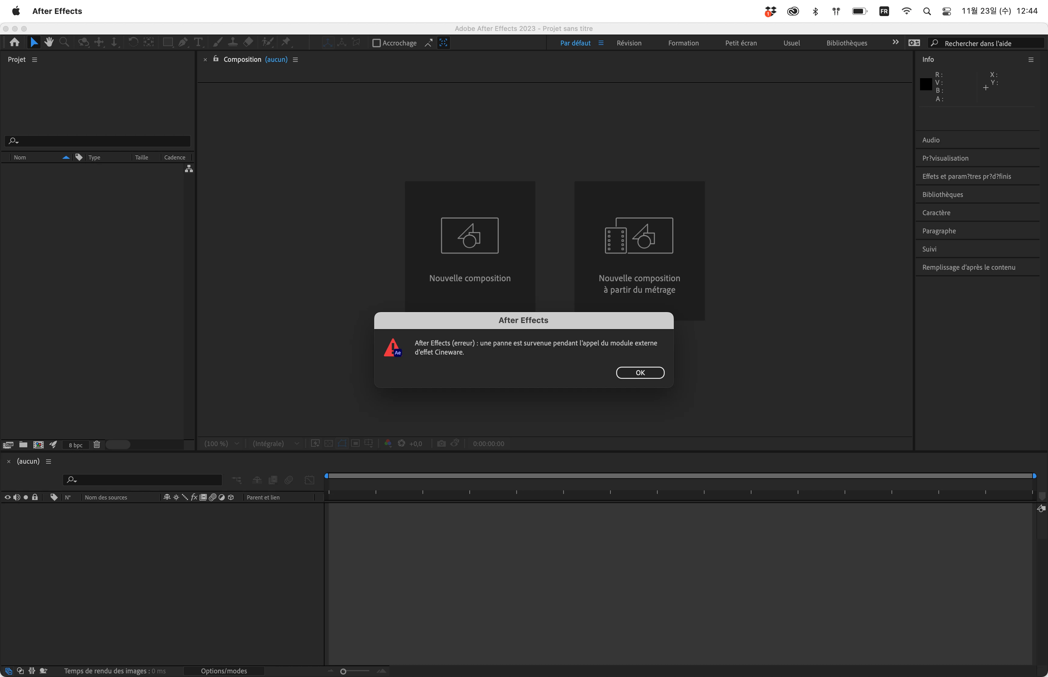The height and width of the screenshot is (677, 1048).
Task: Select the Hand tool
Action: tap(49, 43)
